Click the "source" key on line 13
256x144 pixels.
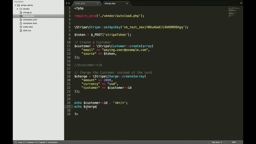click(89, 54)
